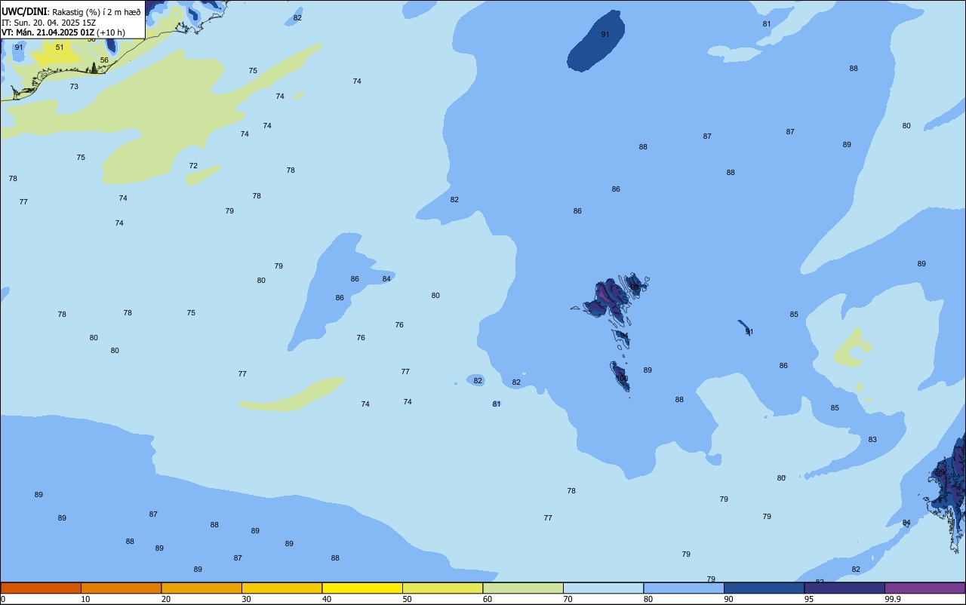Pick the purple legend swatch above 99.9
This screenshot has width=966, height=605.
click(x=924, y=588)
